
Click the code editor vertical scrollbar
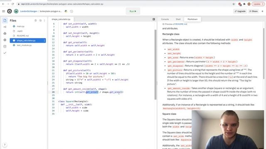point(155,65)
